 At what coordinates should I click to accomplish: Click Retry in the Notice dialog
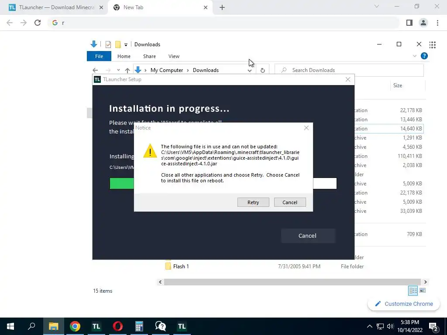coord(253,202)
